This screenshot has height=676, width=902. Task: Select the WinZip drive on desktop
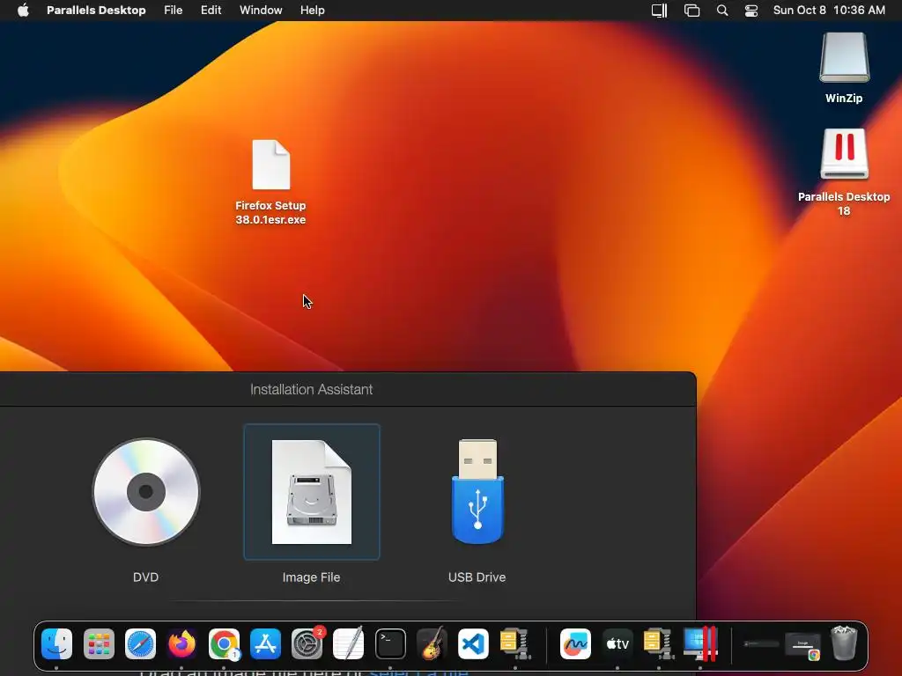pyautogui.click(x=844, y=68)
